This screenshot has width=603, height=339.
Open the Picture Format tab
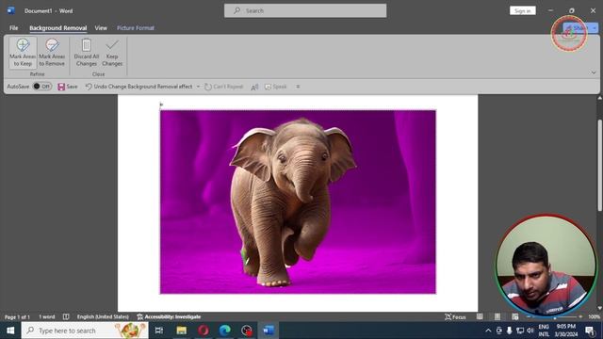tap(136, 27)
